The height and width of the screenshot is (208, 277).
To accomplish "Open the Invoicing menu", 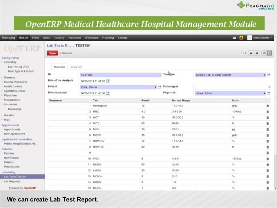I will [59, 38].
